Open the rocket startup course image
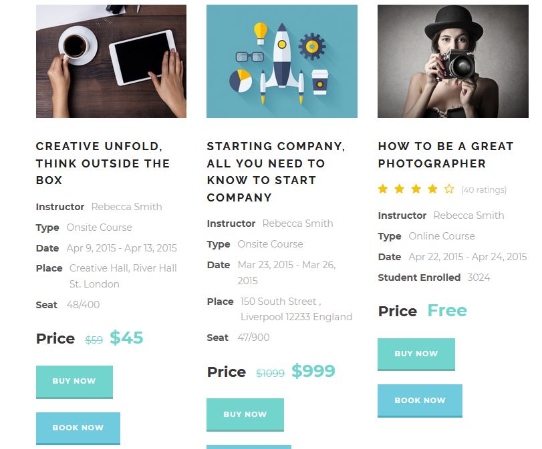 282,61
